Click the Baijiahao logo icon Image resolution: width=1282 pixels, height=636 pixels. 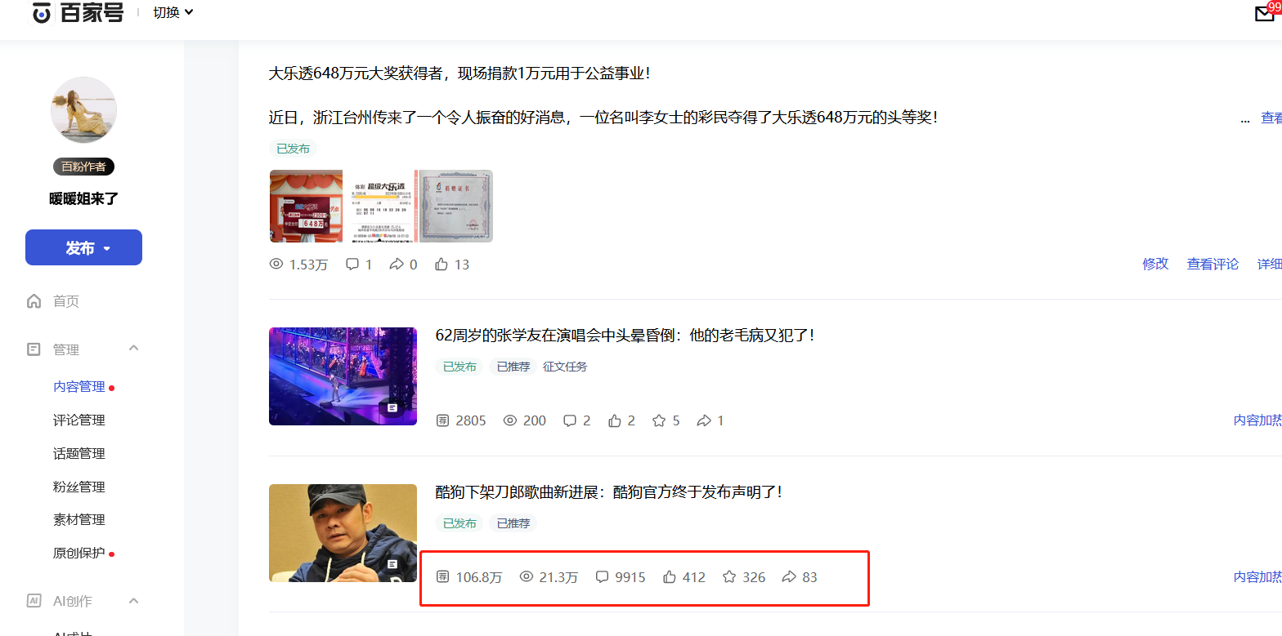pos(41,13)
